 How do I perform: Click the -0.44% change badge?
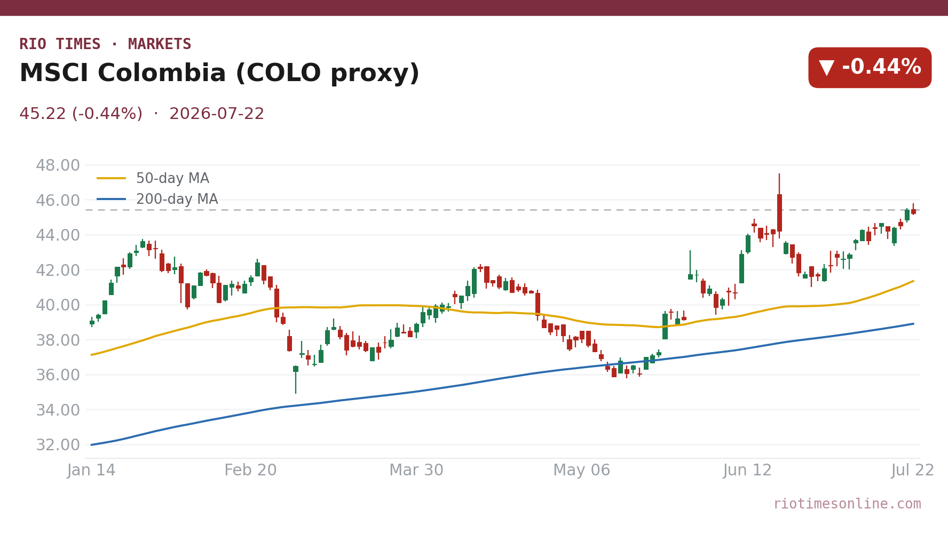870,68
